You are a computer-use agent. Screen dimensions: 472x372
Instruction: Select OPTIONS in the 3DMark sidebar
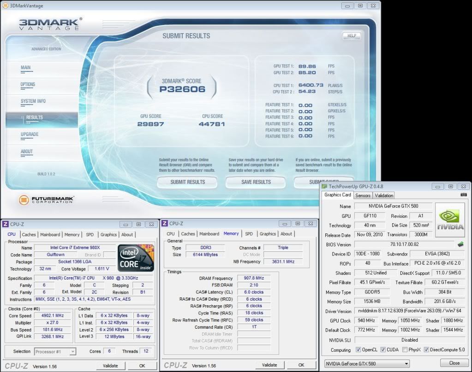point(28,84)
